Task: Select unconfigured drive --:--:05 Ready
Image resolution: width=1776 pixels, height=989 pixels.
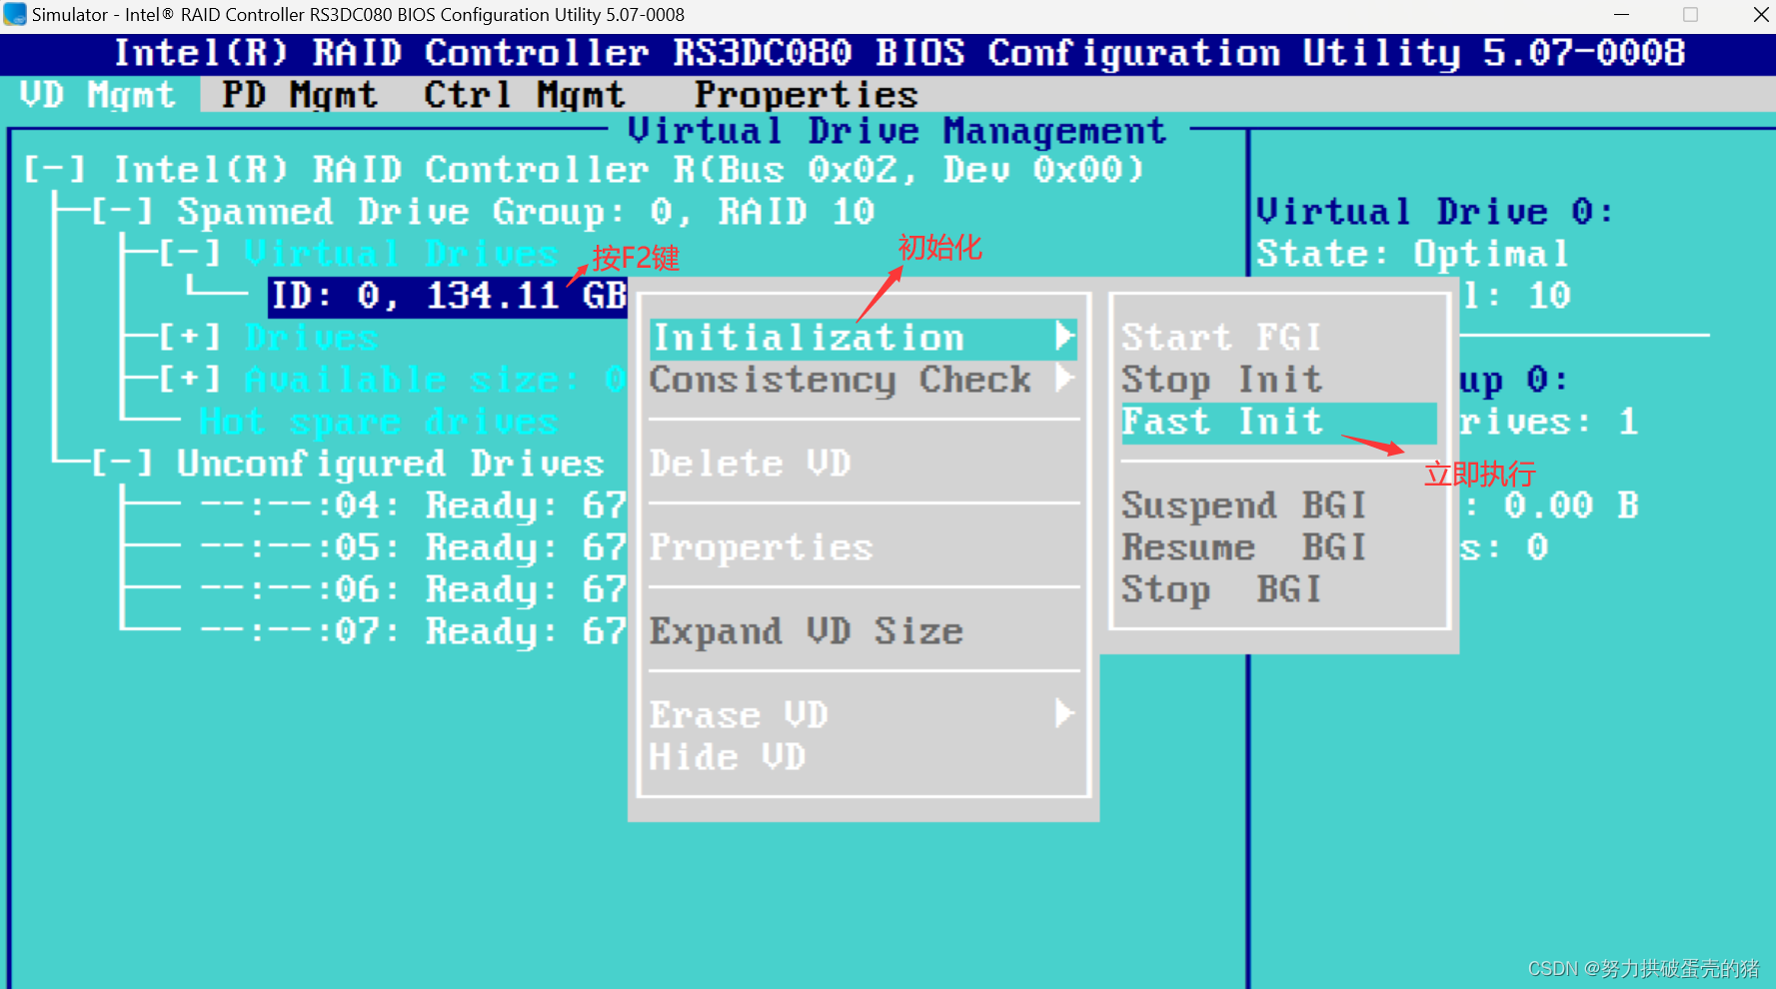Action: 413,547
